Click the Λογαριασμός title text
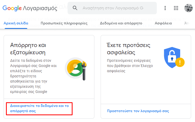 coord(40,8)
